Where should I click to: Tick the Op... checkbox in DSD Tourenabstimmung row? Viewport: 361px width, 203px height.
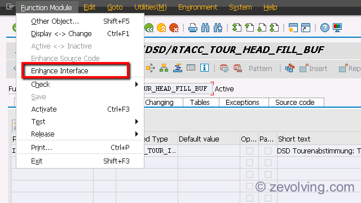249,151
